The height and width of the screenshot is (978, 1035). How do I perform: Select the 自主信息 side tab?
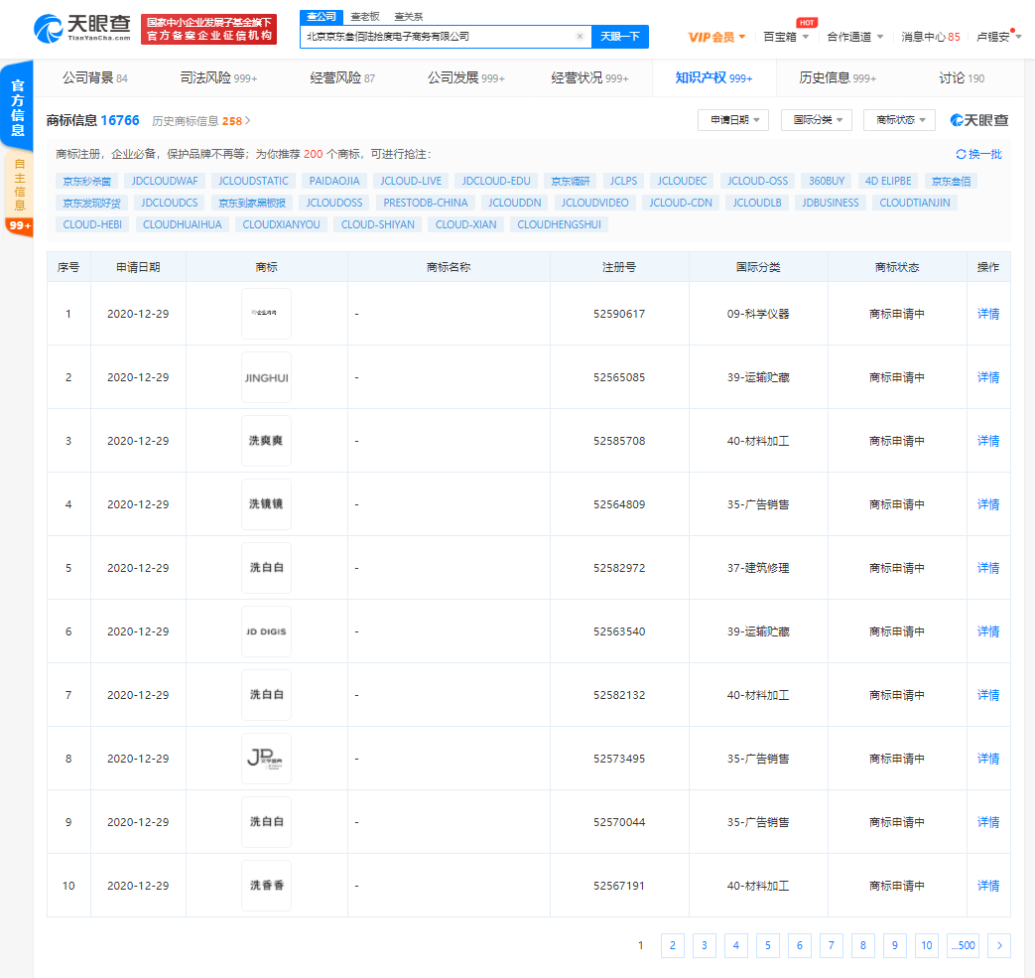tap(18, 185)
